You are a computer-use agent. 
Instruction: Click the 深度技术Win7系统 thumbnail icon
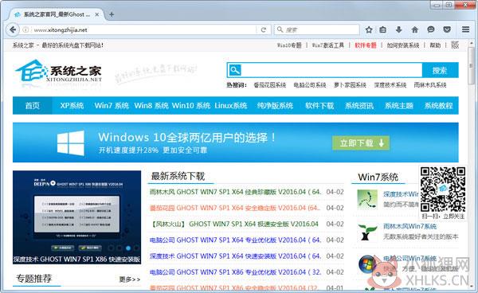coord(367,199)
